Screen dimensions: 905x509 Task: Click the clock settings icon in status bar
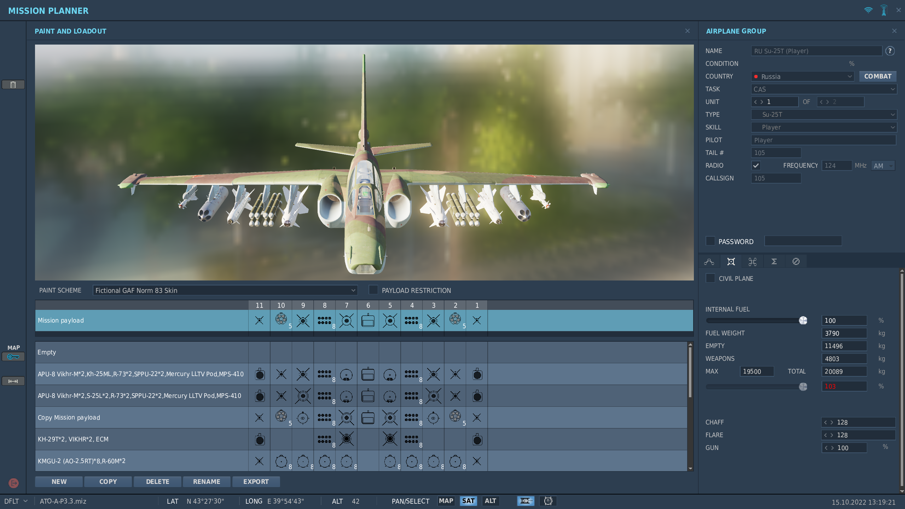548,501
